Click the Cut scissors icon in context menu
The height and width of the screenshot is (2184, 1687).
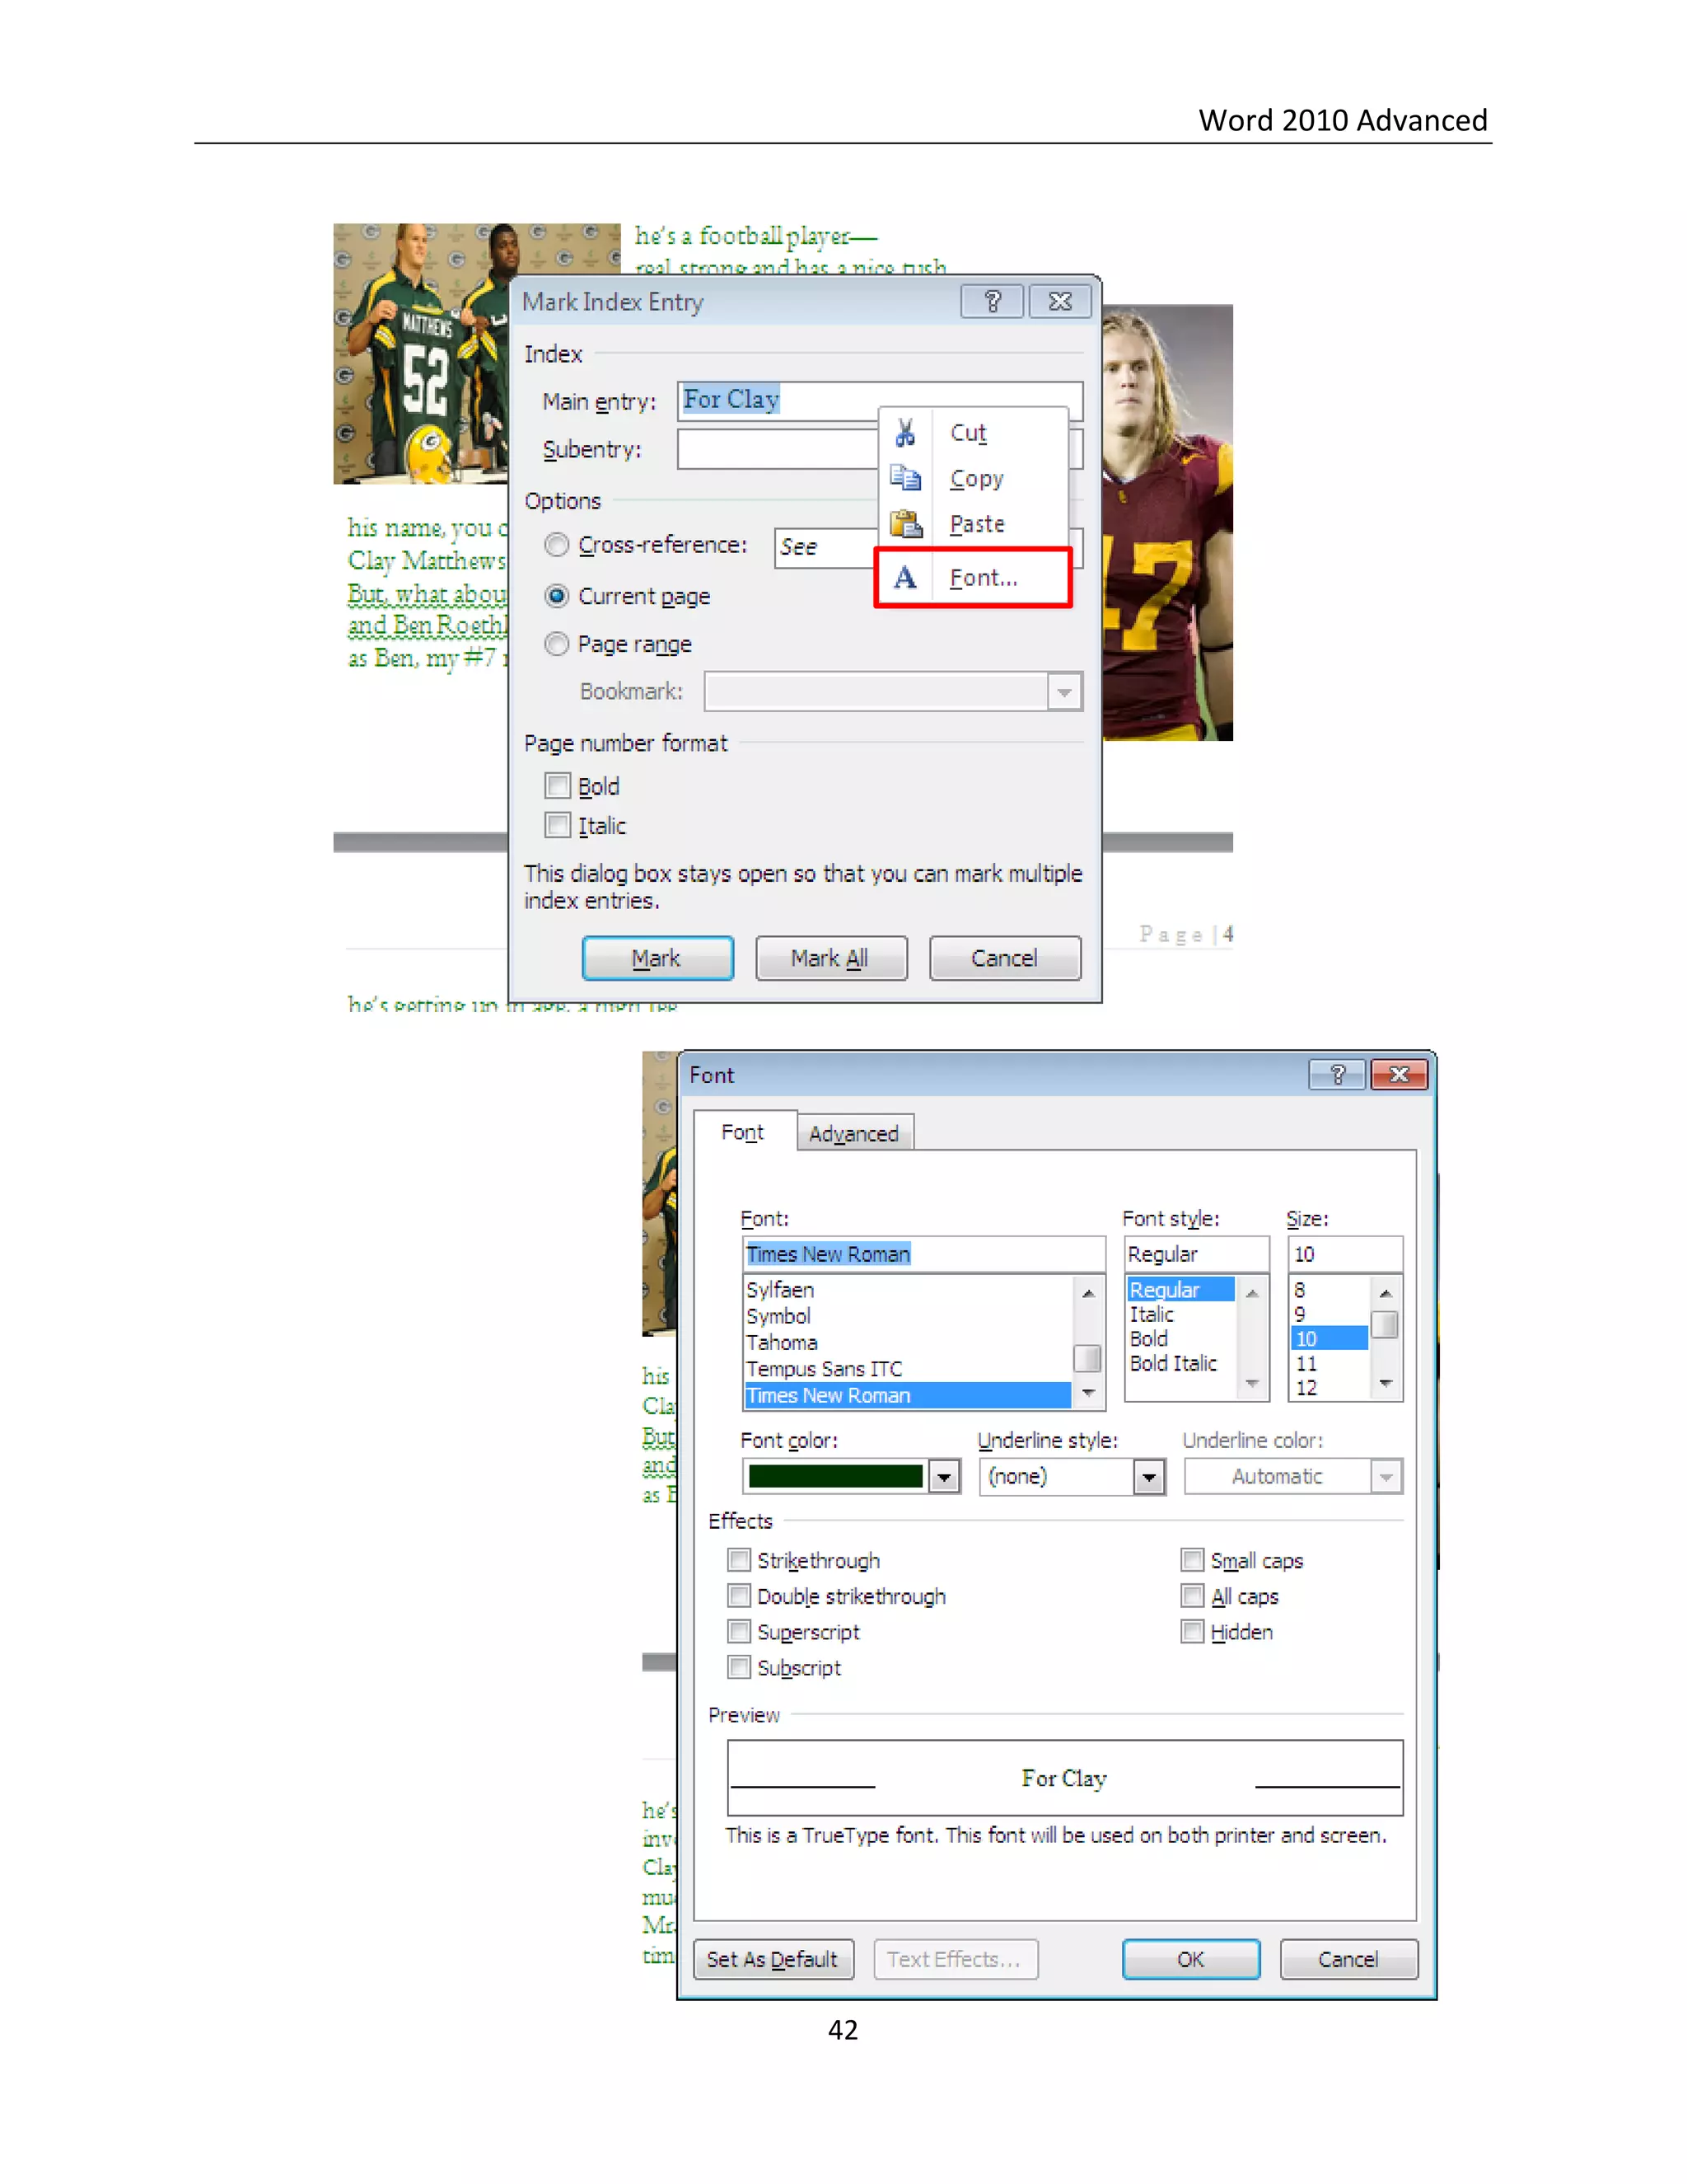(905, 433)
